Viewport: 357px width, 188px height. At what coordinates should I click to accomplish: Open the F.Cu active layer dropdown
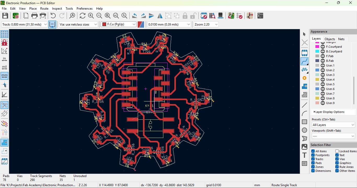(x=119, y=25)
